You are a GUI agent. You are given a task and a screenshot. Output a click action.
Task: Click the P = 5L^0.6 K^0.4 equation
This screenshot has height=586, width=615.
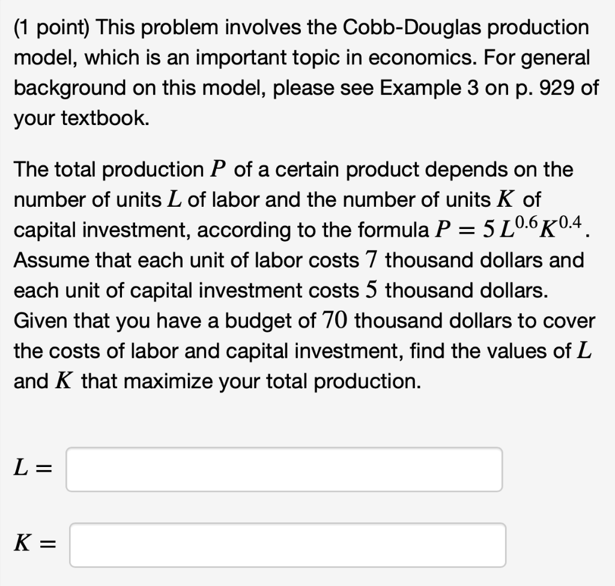click(x=510, y=229)
